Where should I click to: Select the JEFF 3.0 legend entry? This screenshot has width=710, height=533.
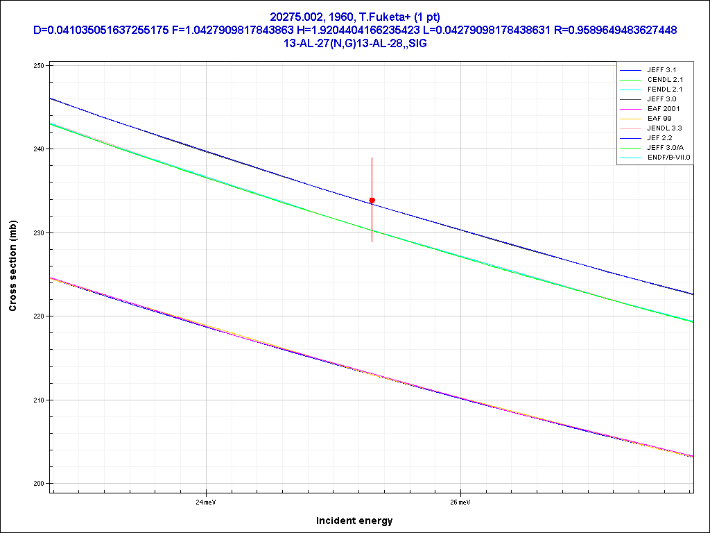pyautogui.click(x=661, y=99)
